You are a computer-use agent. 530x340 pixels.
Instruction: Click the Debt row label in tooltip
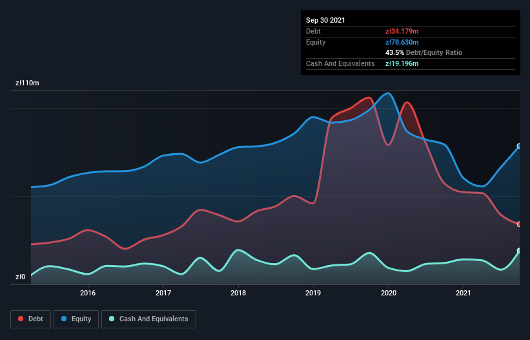313,31
